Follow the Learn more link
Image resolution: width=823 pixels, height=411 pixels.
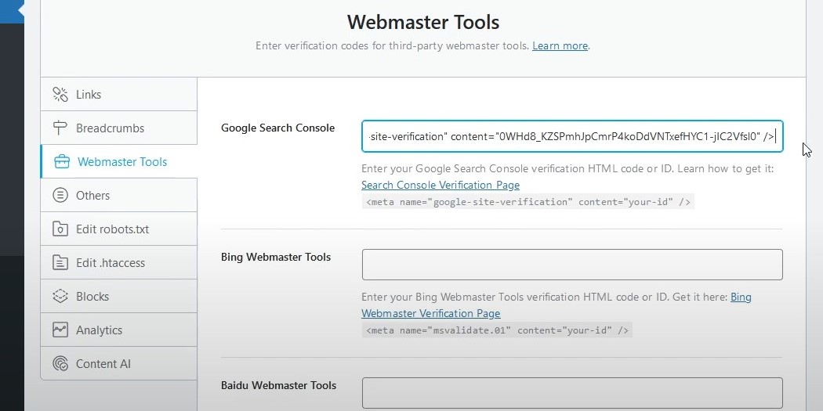coord(560,45)
